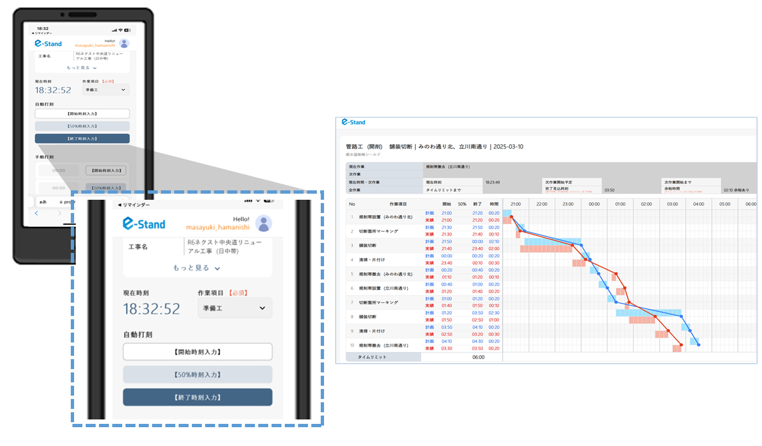762x446 pixels.
Task: Tap the battery icon in the small phone status bar
Action: pyautogui.click(x=127, y=29)
